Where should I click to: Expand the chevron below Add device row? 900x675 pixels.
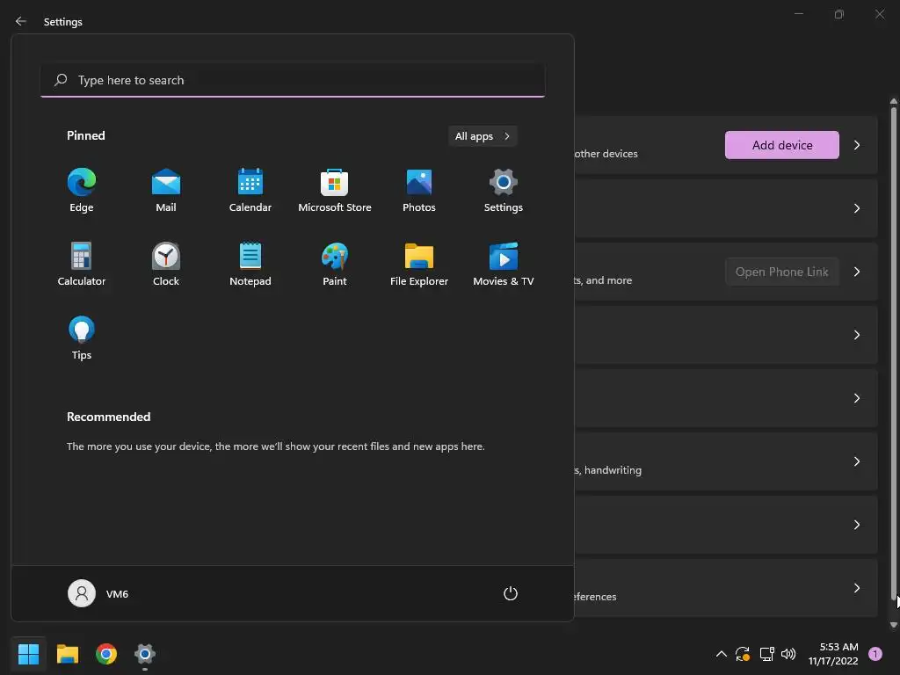coord(857,208)
